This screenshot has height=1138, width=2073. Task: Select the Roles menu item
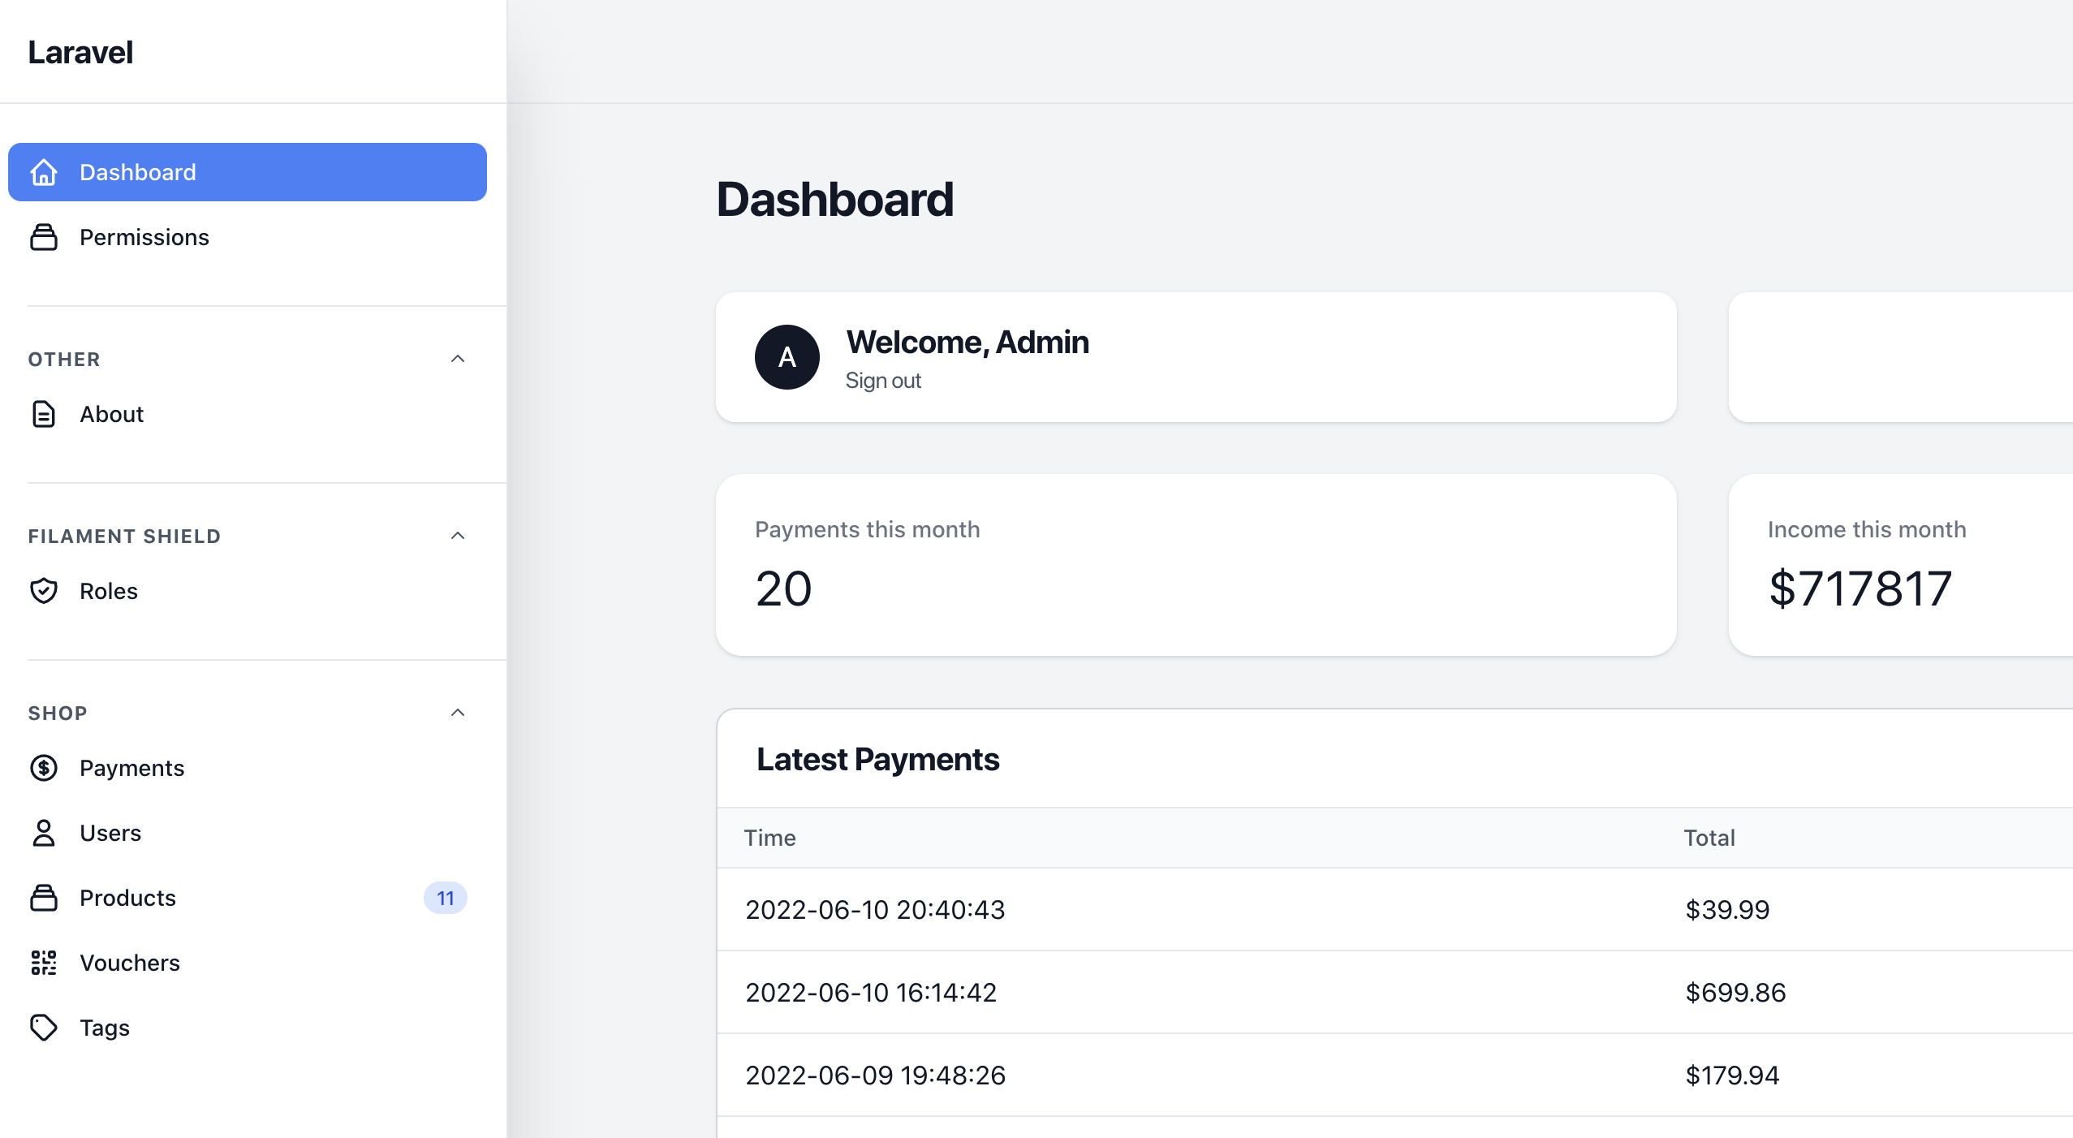[108, 590]
